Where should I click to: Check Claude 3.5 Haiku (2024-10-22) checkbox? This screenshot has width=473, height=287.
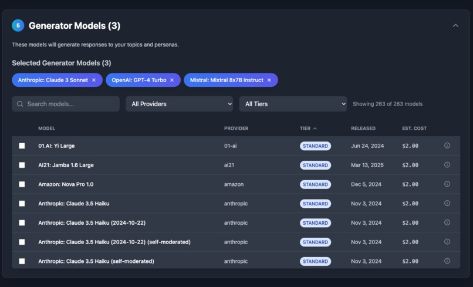(22, 222)
